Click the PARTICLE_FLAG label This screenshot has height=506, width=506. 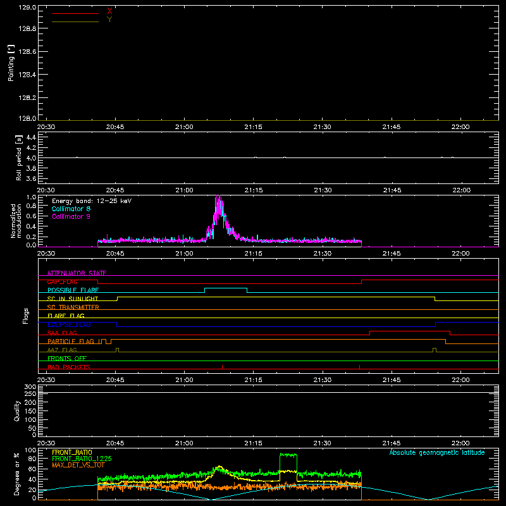pyautogui.click(x=71, y=341)
